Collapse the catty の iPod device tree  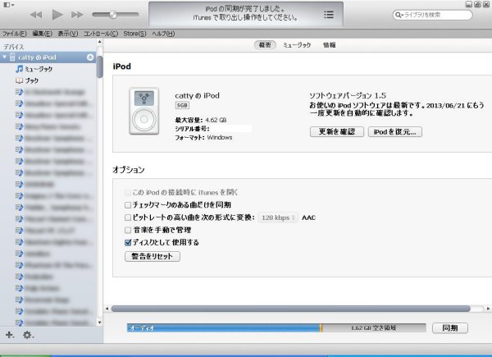tap(4, 57)
